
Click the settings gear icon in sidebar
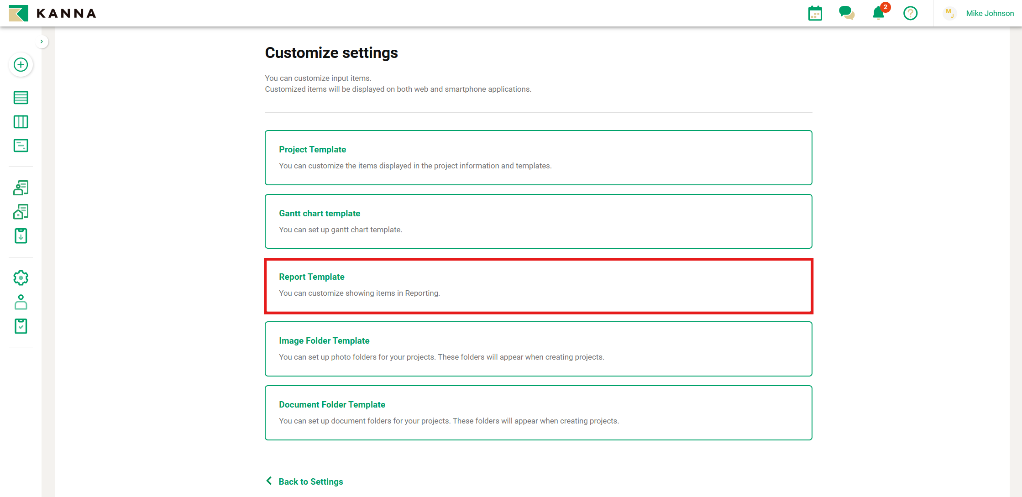point(21,277)
